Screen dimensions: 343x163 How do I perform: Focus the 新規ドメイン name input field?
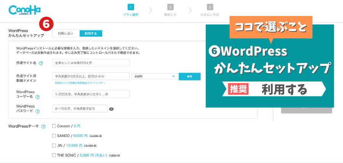click(91, 76)
